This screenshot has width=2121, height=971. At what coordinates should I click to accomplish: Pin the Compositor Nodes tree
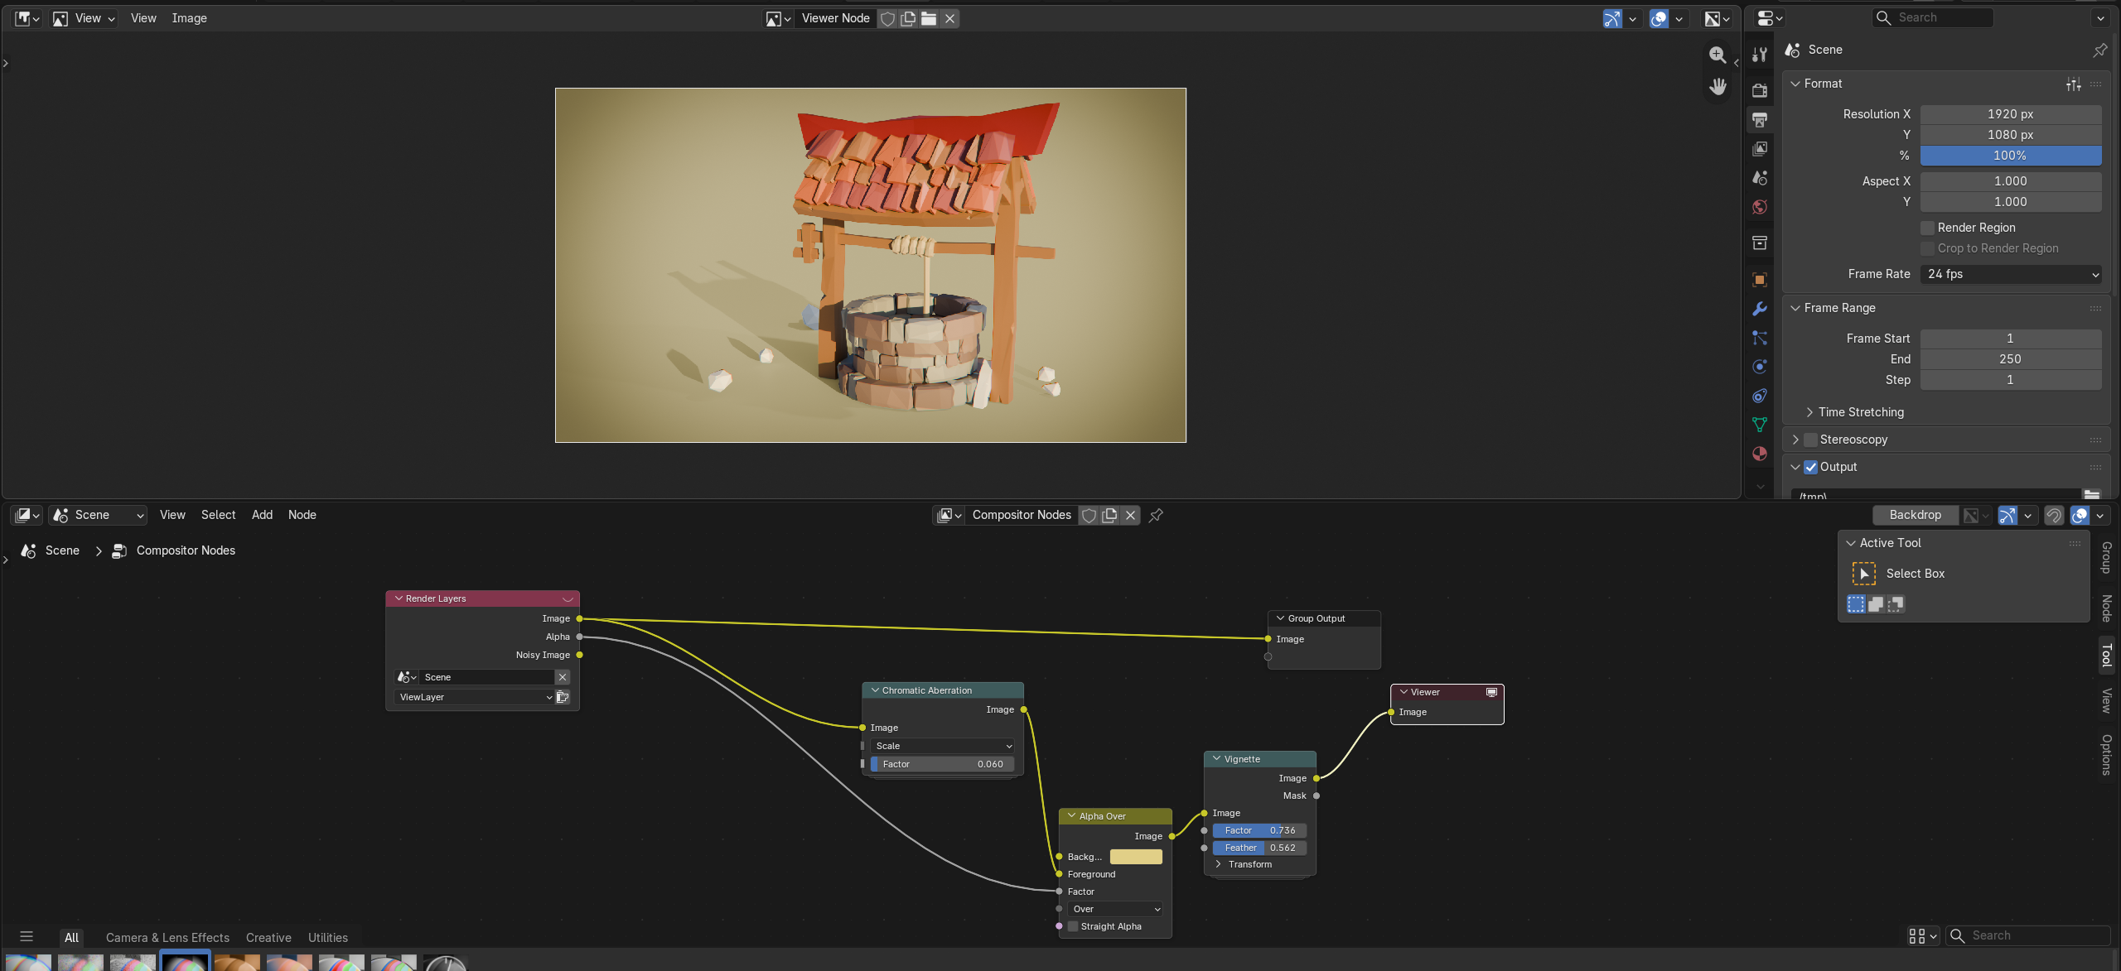pos(1156,515)
